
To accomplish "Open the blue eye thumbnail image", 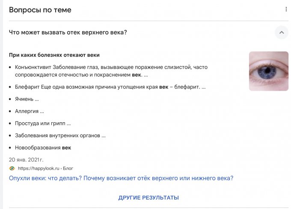I will point(269,71).
